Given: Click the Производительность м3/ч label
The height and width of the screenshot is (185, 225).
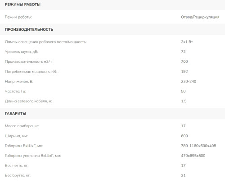Looking at the screenshot, I should point(29,61).
